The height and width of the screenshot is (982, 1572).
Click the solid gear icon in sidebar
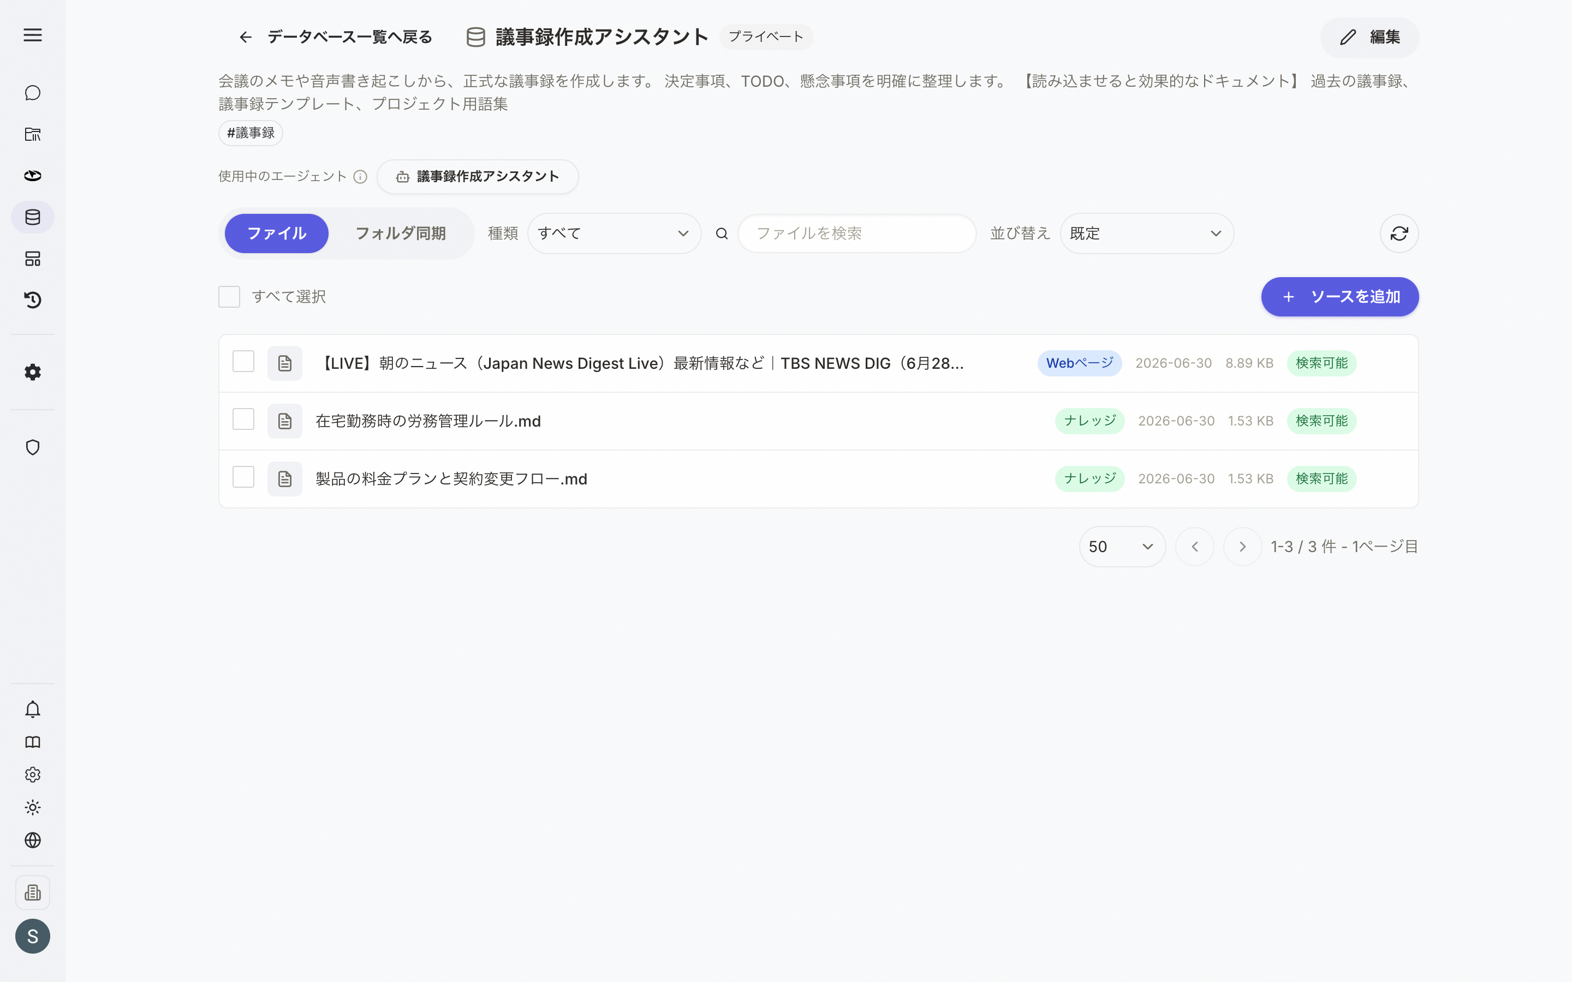pos(33,372)
